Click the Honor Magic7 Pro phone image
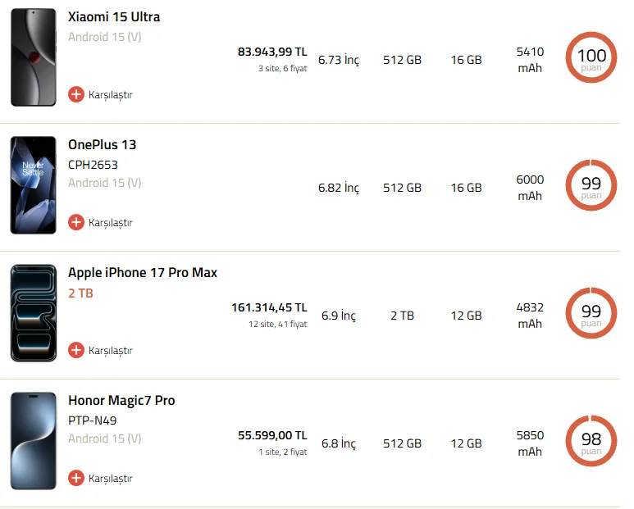Screen dimensions: 634x509 pyautogui.click(x=34, y=441)
